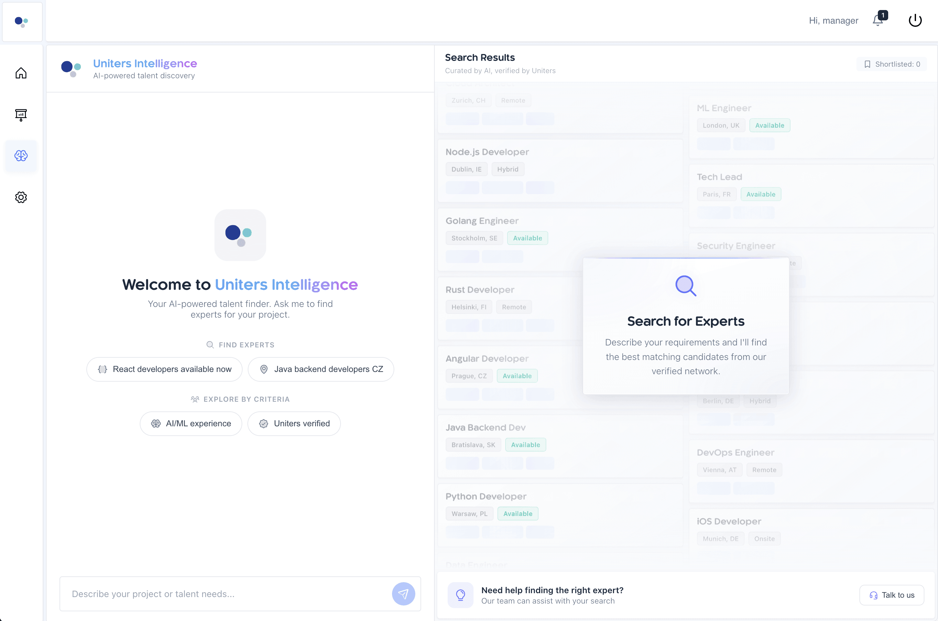Open the 'Hi, manager' account menu
The width and height of the screenshot is (938, 621).
click(833, 21)
